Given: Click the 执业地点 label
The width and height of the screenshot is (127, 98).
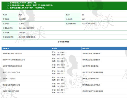Looking at the screenshot, I should 6,24.
